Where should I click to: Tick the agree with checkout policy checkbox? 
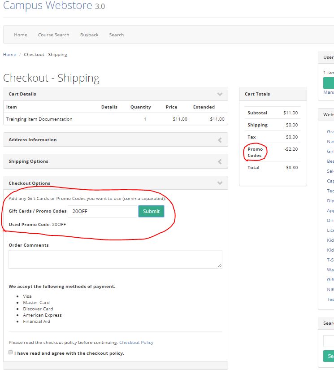(x=11, y=353)
